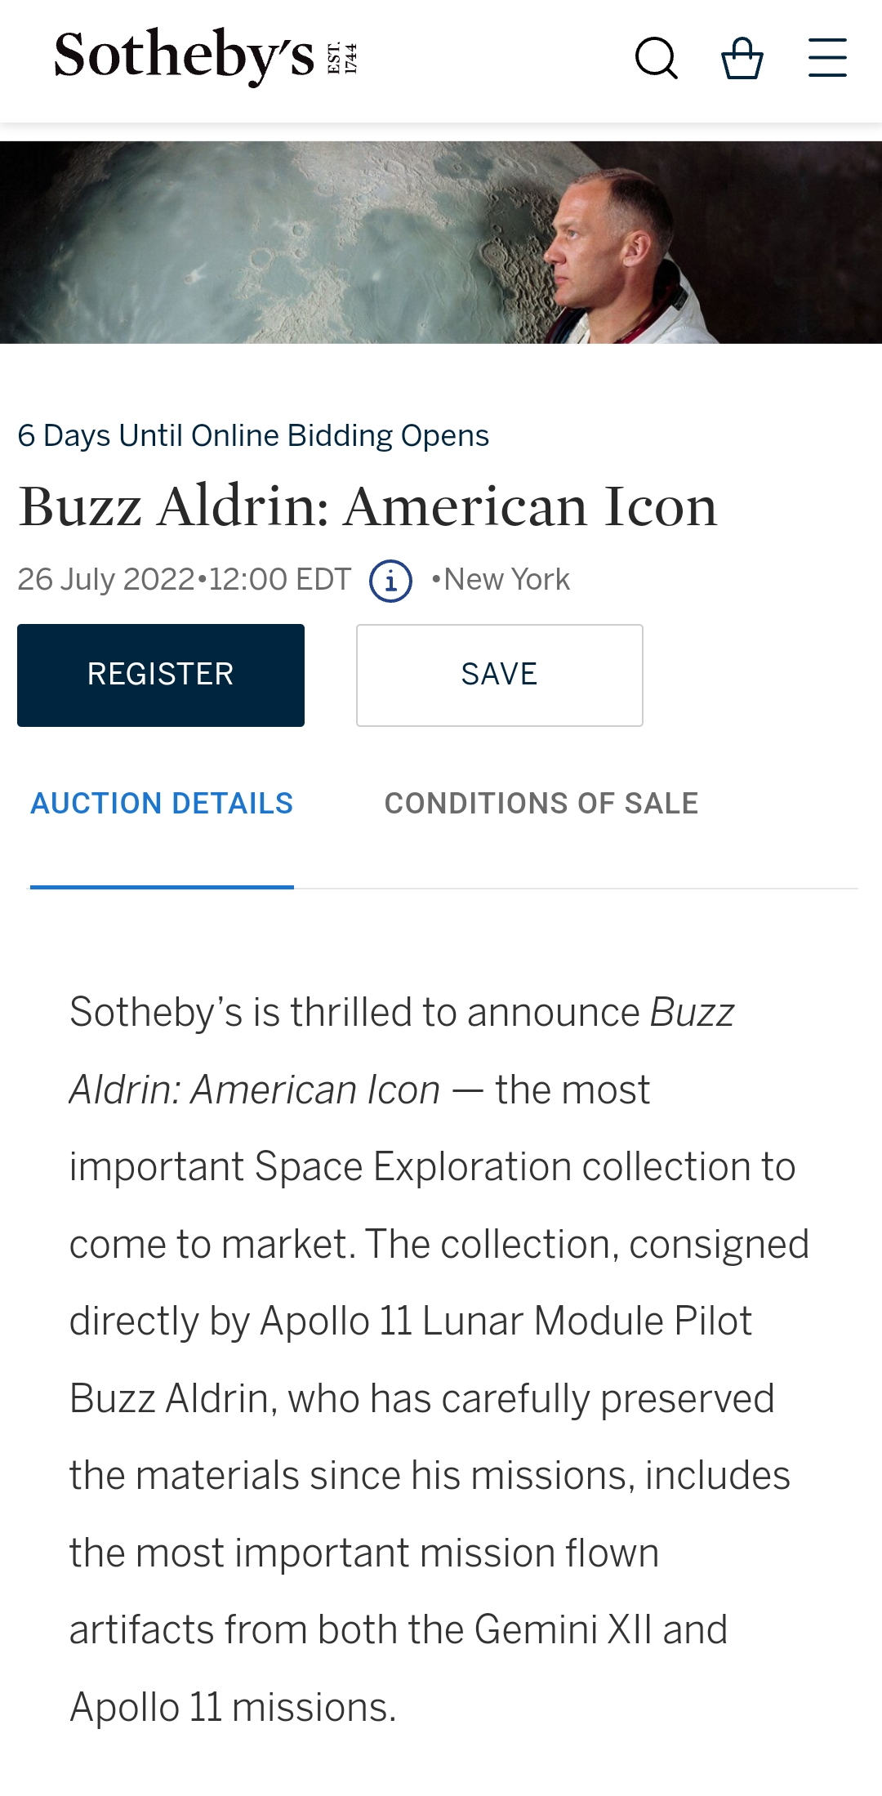
Task: Open the search magnifier icon
Action: point(656,58)
